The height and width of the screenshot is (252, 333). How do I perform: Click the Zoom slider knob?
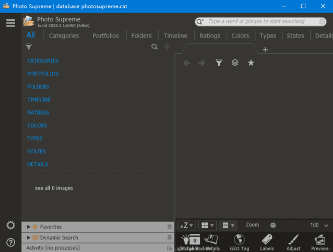(x=273, y=225)
